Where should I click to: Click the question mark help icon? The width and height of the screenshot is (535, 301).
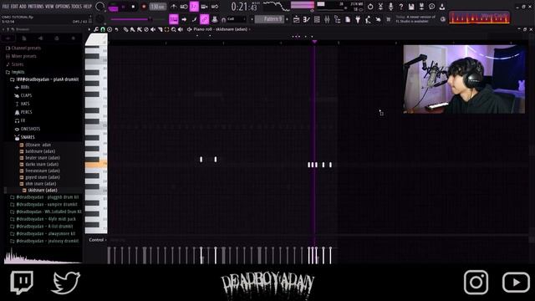[x=401, y=7]
